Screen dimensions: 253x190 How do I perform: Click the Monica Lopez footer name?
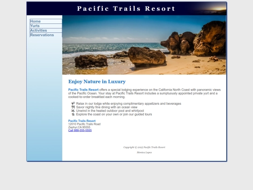144,152
